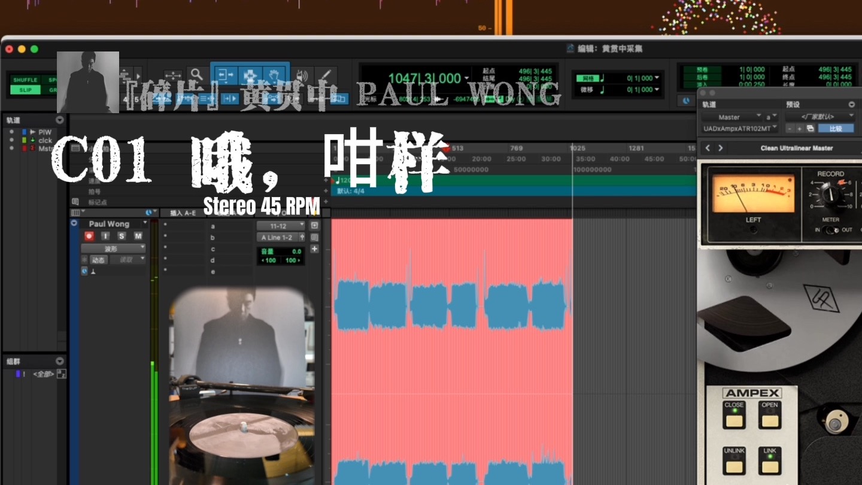Open the nudge value dropdown

657,90
